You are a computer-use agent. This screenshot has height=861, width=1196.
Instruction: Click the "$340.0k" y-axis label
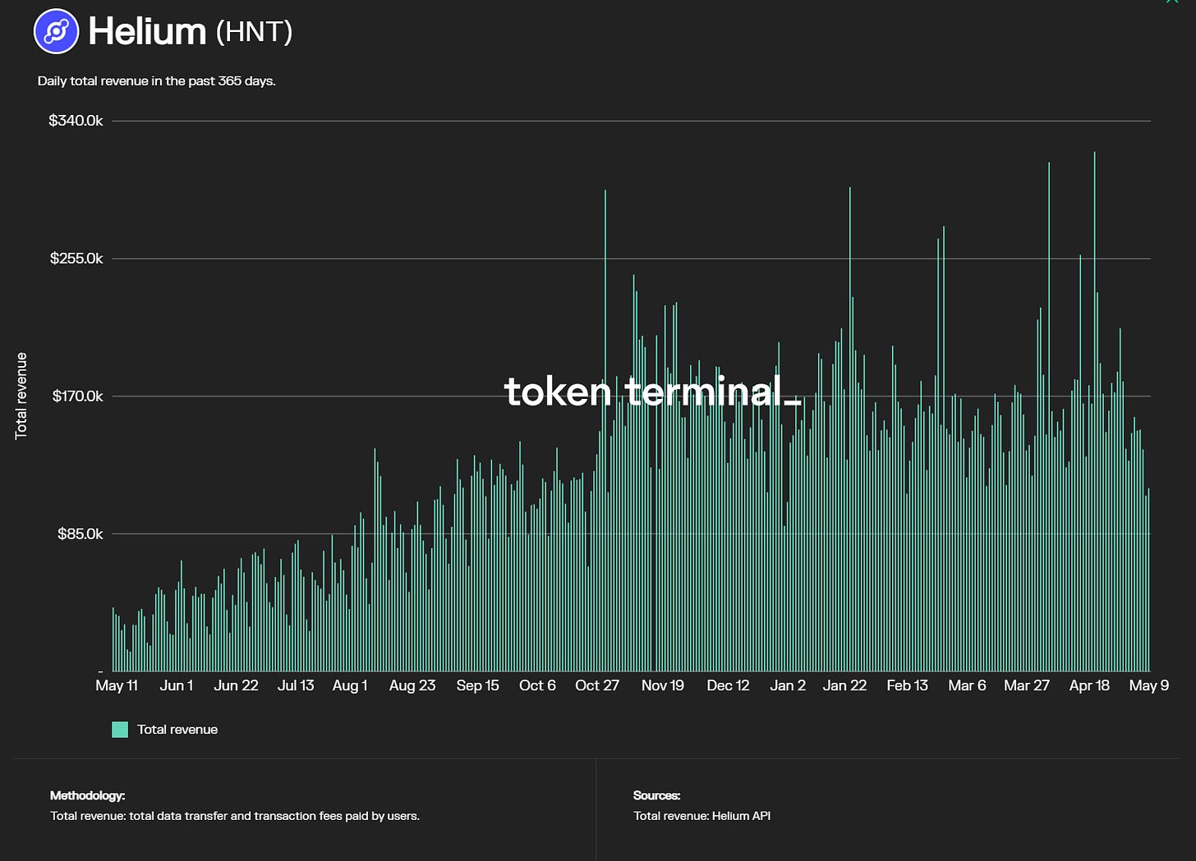tap(76, 121)
